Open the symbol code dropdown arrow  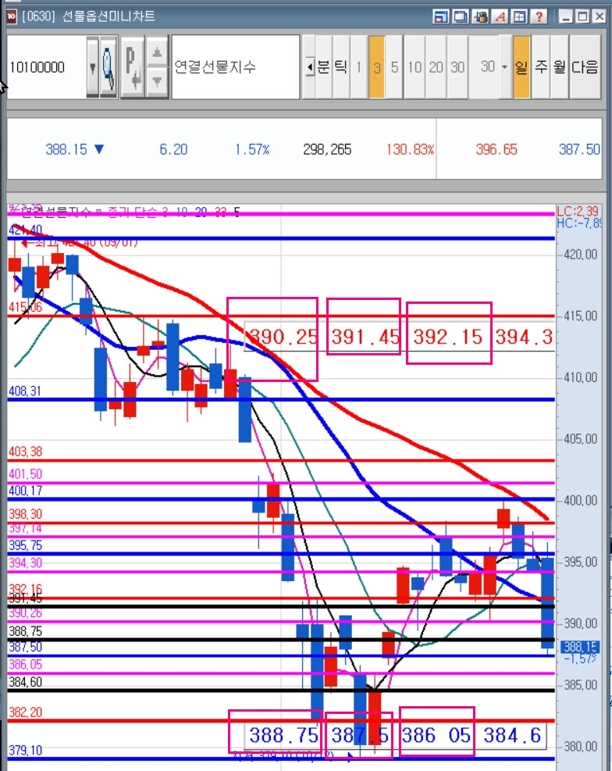(x=92, y=67)
